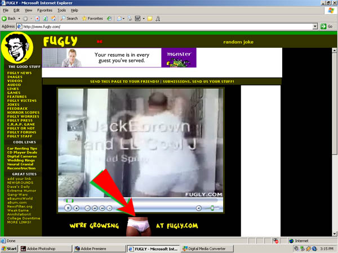Switch to Adobe Photoshop in taskbar

46,249
